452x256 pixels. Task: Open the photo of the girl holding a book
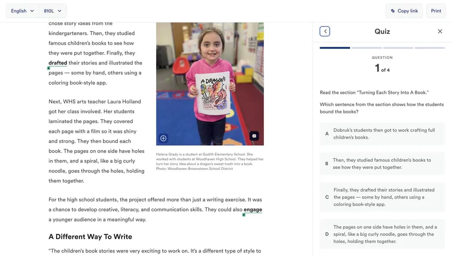210,84
